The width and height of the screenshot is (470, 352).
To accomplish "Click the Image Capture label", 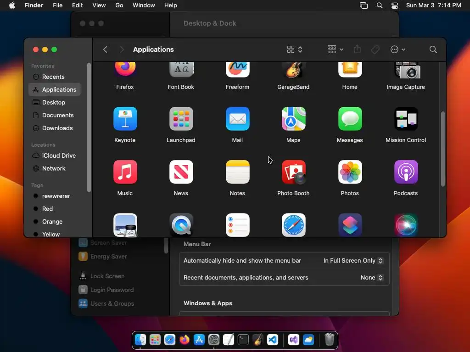I will coord(406,87).
